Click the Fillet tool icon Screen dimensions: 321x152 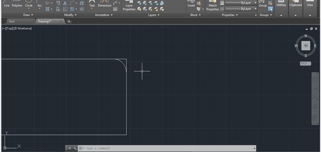(x=72, y=3)
